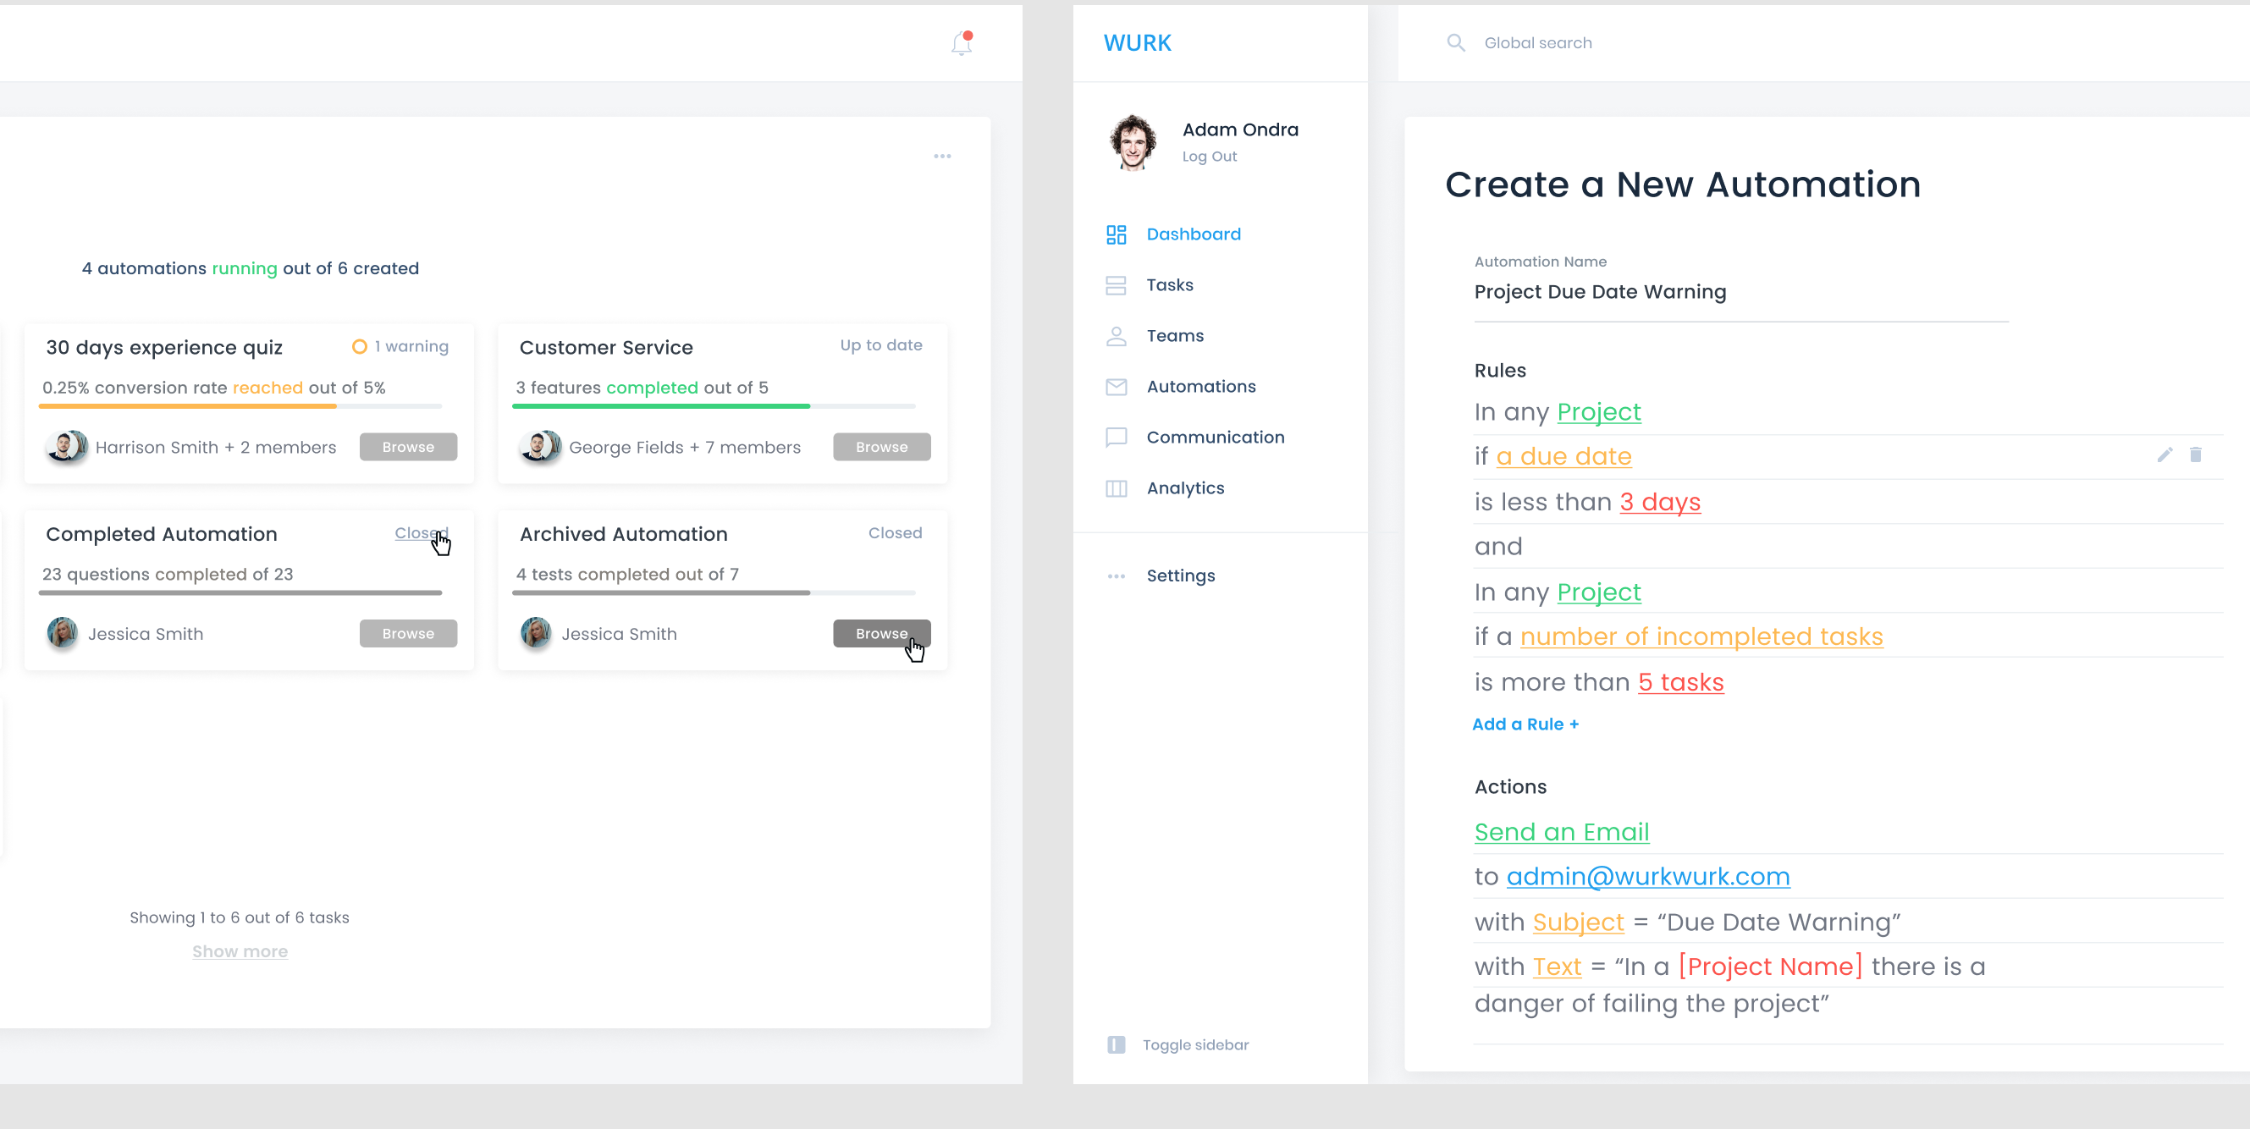Click the Analytics columns icon

(1116, 488)
